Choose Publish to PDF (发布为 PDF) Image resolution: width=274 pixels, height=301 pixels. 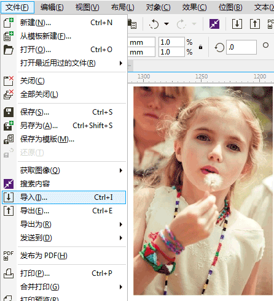(64, 256)
